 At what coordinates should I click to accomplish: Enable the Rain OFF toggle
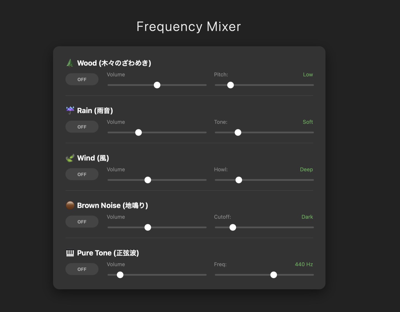(82, 127)
